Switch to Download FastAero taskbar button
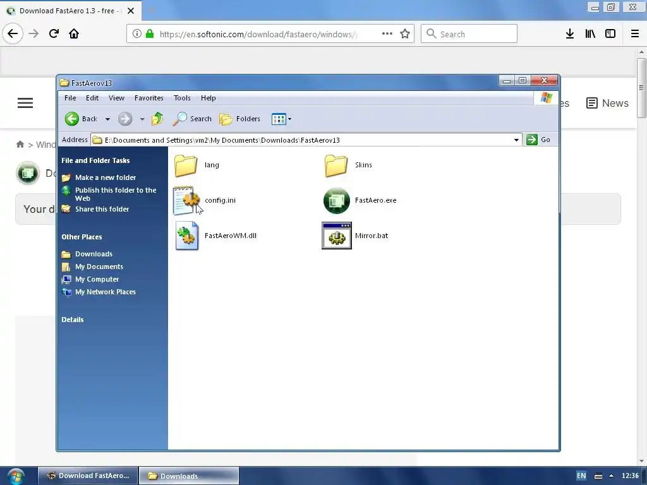The height and width of the screenshot is (485, 647). pyautogui.click(x=88, y=476)
